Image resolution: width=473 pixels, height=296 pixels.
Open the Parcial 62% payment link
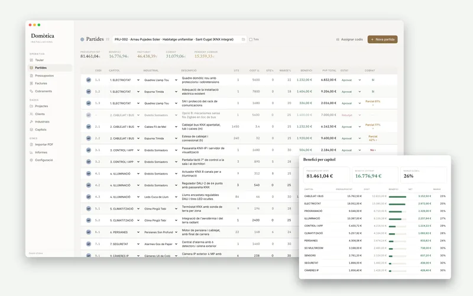pos(373,139)
